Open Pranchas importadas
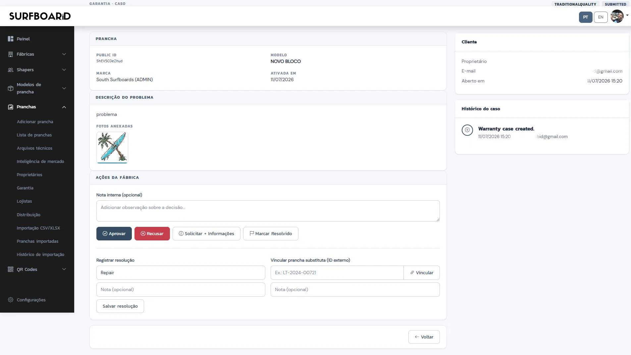 coord(37,241)
